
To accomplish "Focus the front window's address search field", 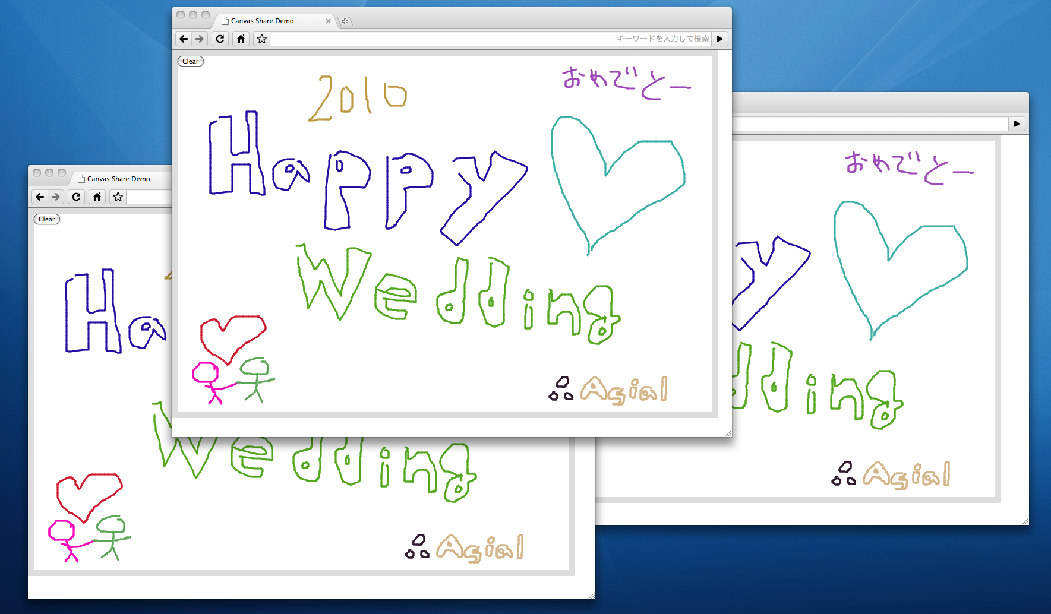I will tap(440, 39).
